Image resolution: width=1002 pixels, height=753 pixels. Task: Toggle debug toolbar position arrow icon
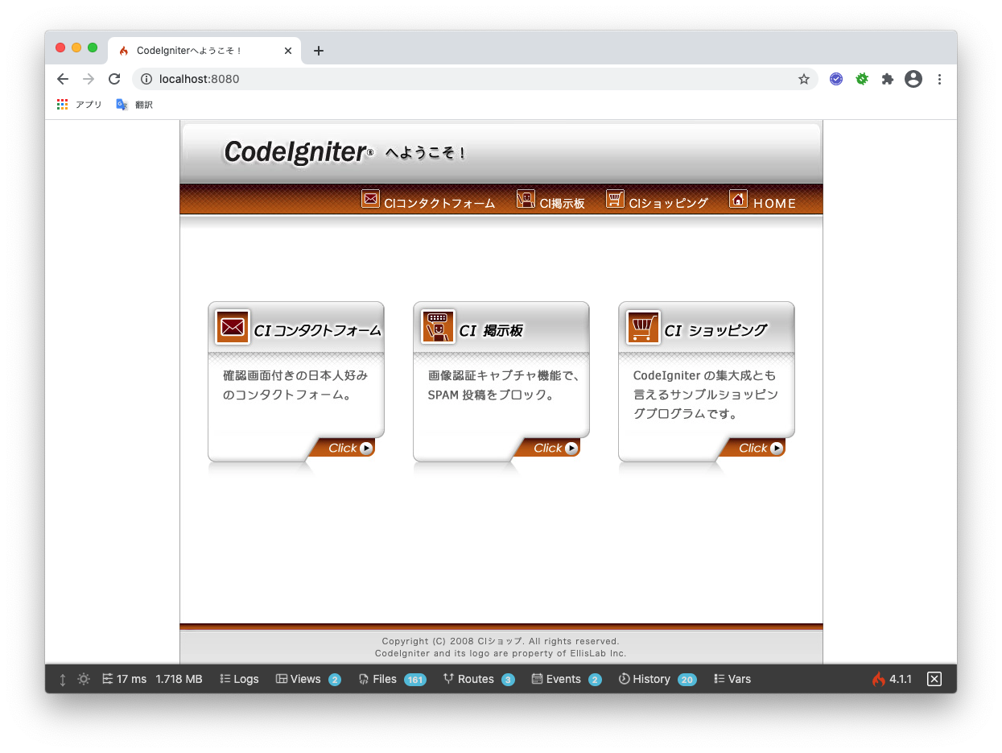tap(63, 680)
